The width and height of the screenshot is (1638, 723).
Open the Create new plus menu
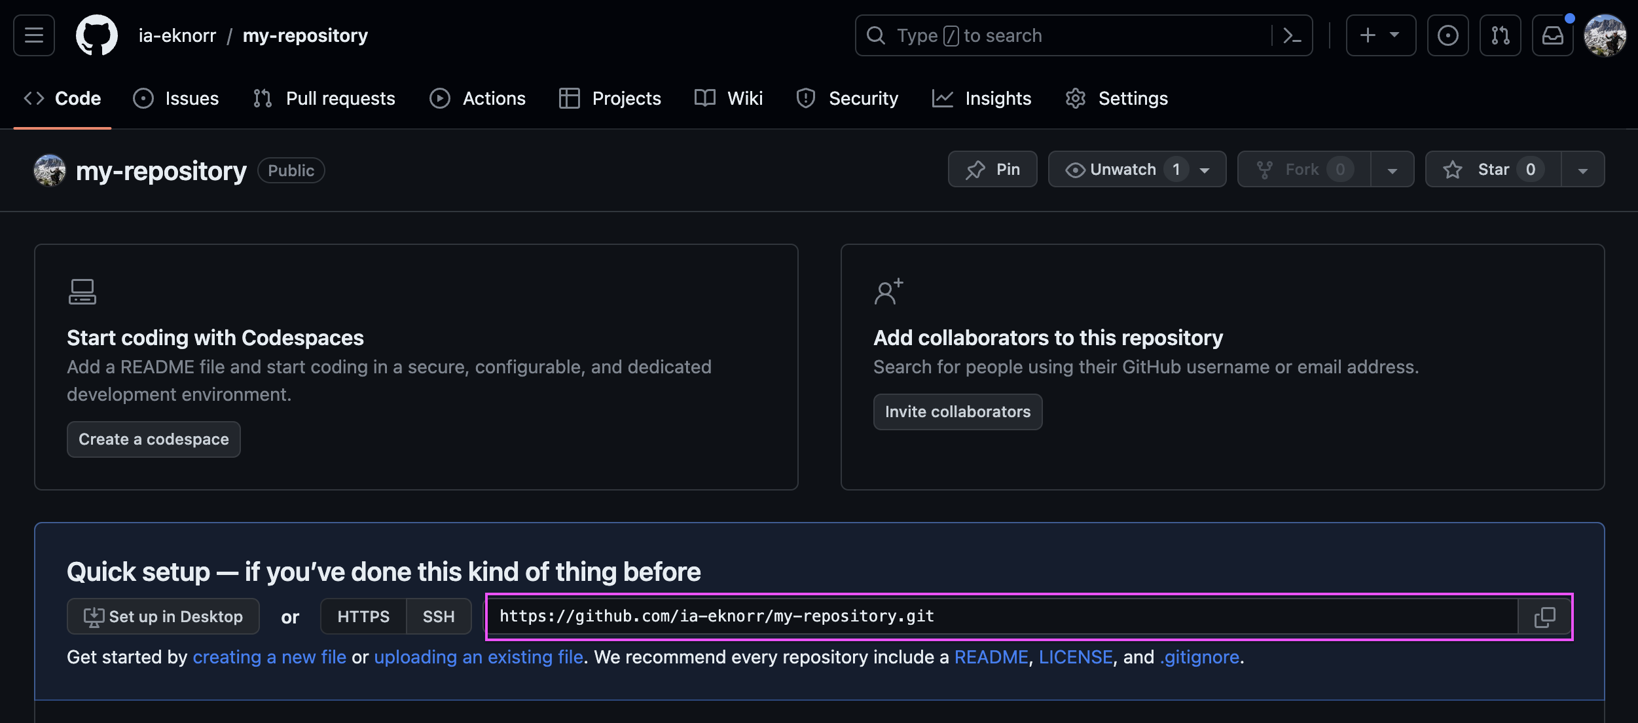tap(1381, 35)
